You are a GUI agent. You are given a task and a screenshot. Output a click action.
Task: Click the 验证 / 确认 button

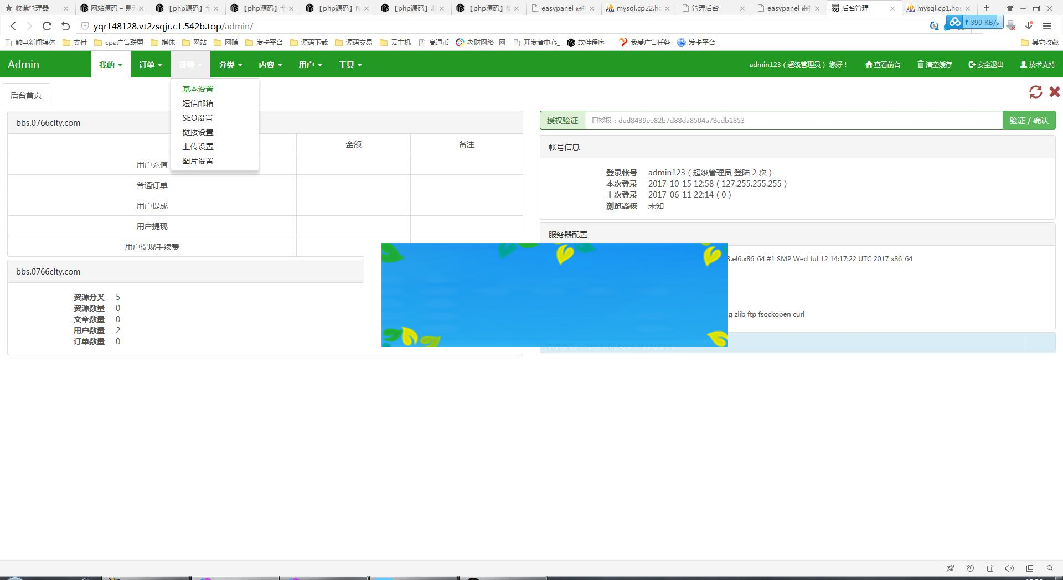point(1028,121)
